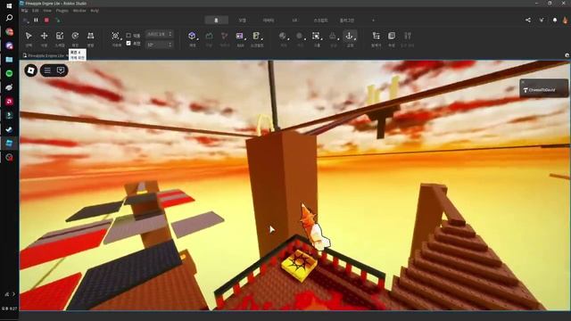Expand the Group dropdown arrow
571x321 pixels.
pyautogui.click(x=322, y=38)
